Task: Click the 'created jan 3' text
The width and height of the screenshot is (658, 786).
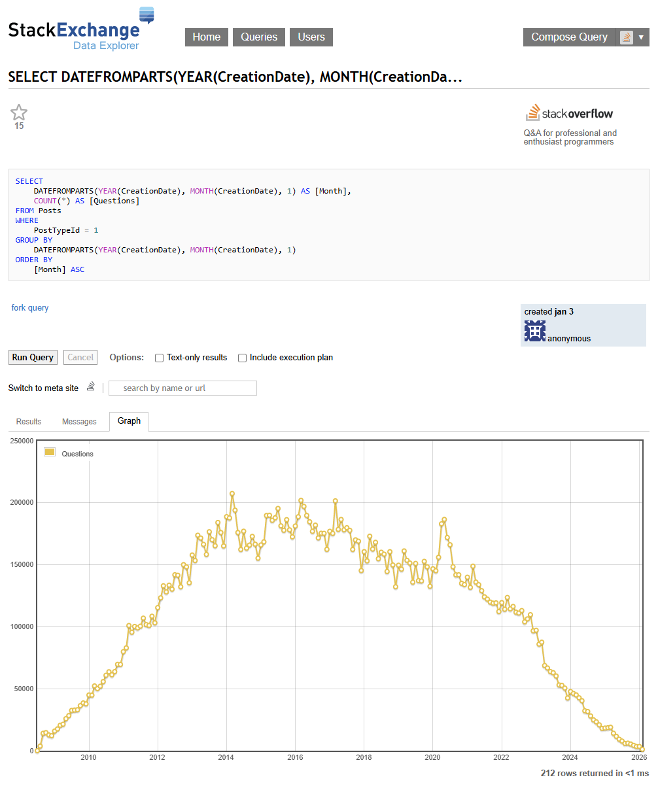Action: [549, 312]
